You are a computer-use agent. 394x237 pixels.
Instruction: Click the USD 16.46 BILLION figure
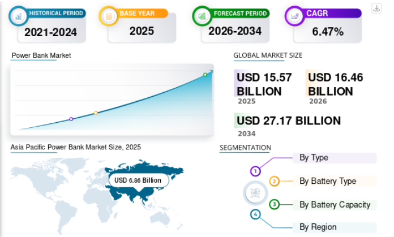336,84
